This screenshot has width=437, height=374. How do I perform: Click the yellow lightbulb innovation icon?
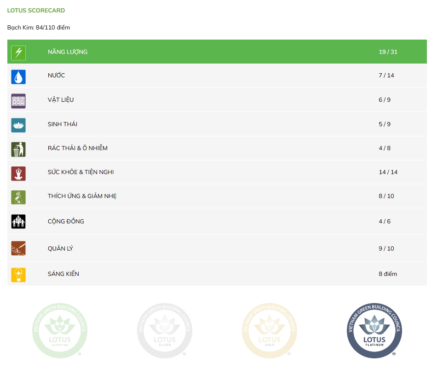pyautogui.click(x=18, y=275)
